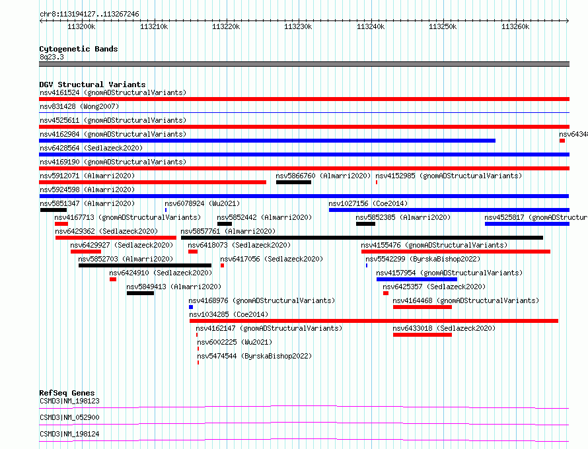
Task: Click the nsv6417056 (Sedlazeck2020) label
Action: tap(272, 259)
